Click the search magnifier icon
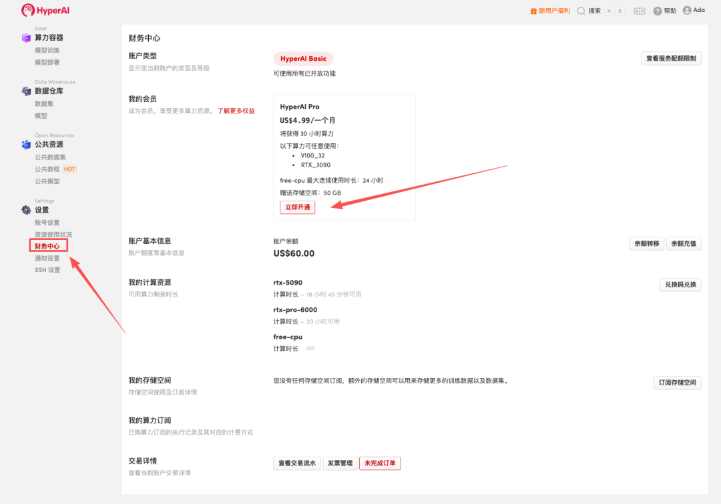 pos(581,11)
